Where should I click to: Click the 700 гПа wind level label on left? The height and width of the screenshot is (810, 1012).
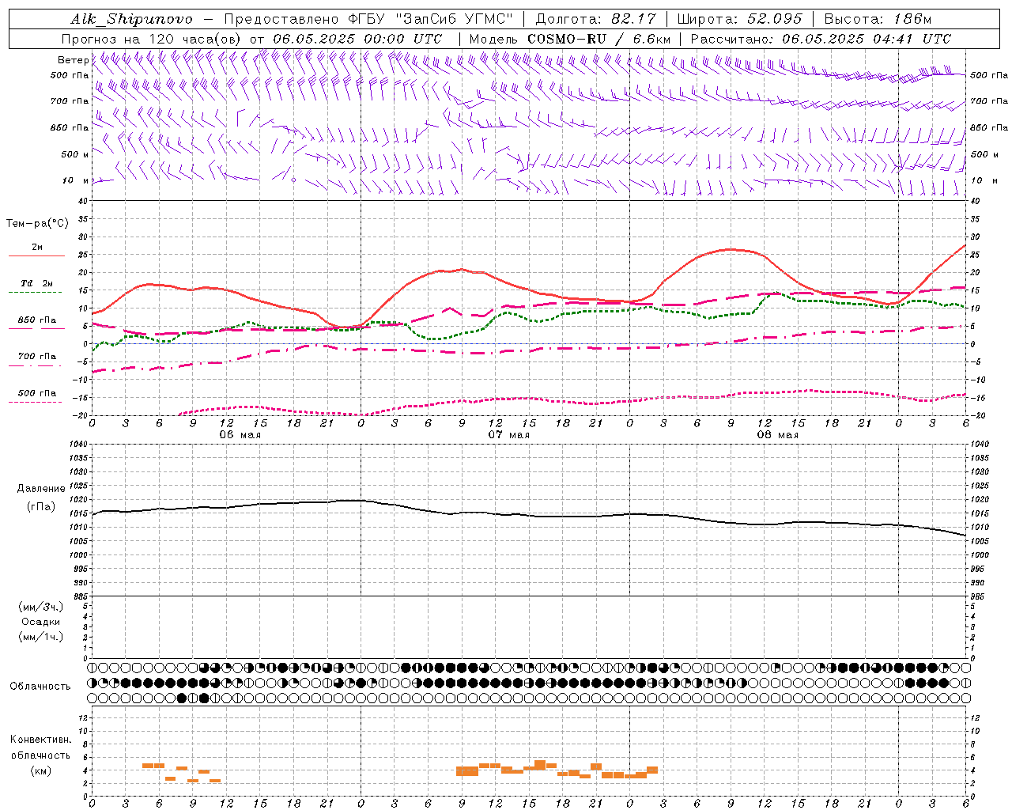click(70, 101)
